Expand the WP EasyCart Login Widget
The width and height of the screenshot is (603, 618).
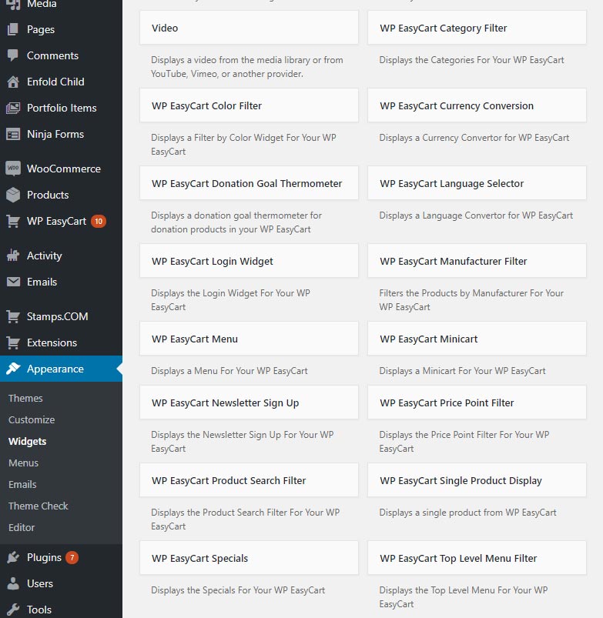pyautogui.click(x=248, y=262)
